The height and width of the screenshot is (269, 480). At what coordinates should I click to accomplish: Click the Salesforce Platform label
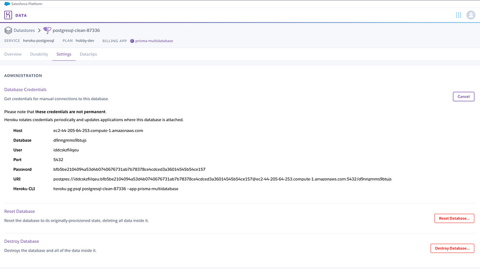[27, 4]
